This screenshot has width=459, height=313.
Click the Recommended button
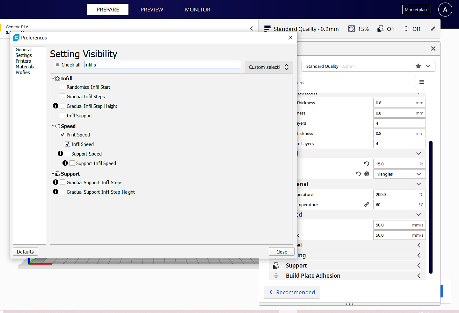292,292
